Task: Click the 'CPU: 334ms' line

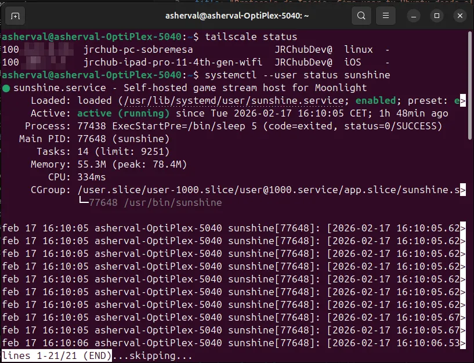Action: click(x=77, y=177)
